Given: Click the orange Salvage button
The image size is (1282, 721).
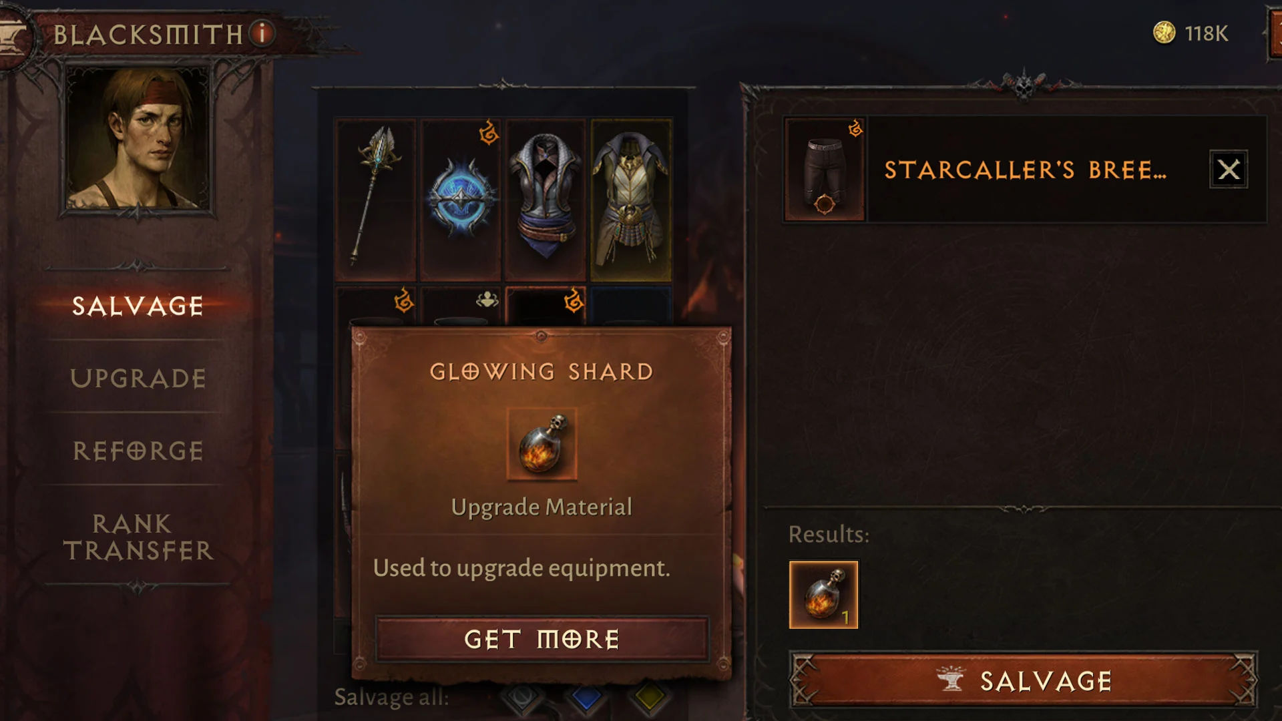Looking at the screenshot, I should [x=1024, y=680].
